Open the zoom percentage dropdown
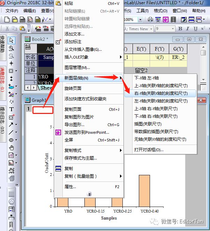Screen dimensions: 210x231 (140, 20)
